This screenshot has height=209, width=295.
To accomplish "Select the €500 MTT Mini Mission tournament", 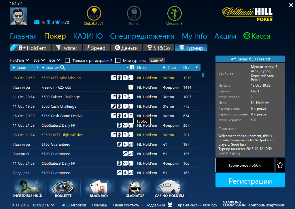I will point(105,78).
